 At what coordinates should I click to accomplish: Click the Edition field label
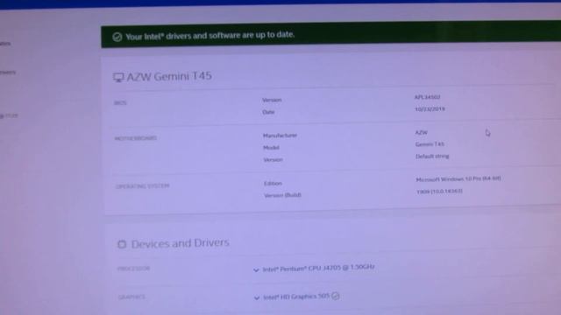[x=273, y=183]
